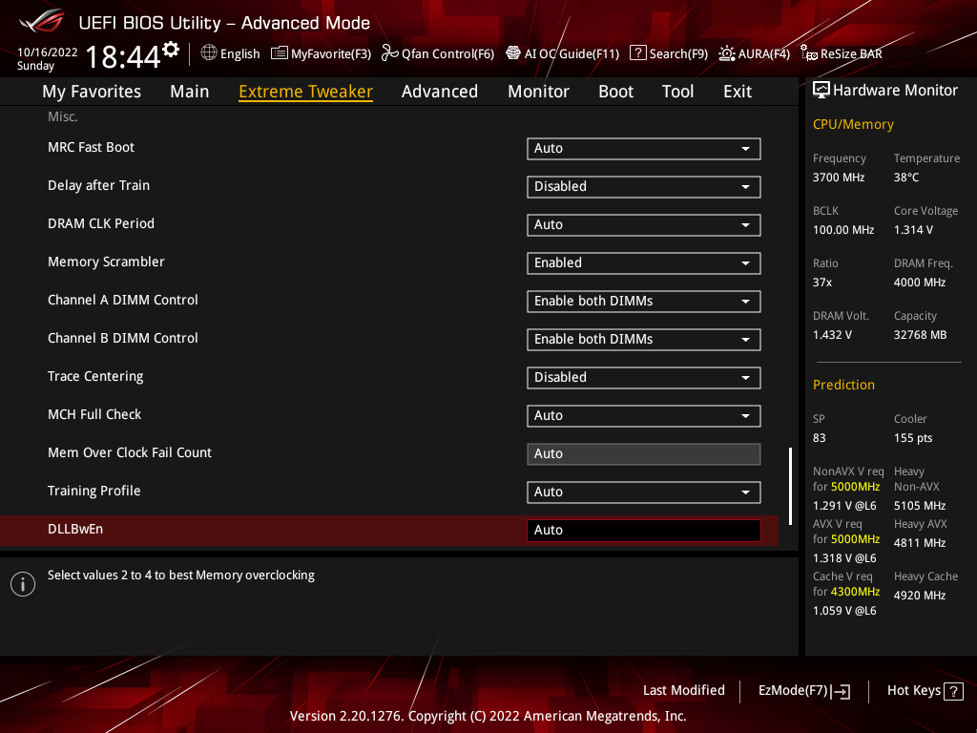Click the 10/16/2022 date text

[x=48, y=52]
